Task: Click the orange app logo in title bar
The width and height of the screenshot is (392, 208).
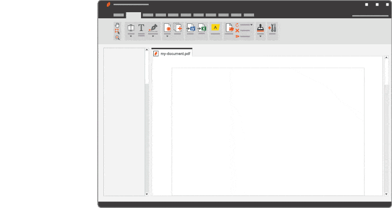Action: [x=108, y=5]
